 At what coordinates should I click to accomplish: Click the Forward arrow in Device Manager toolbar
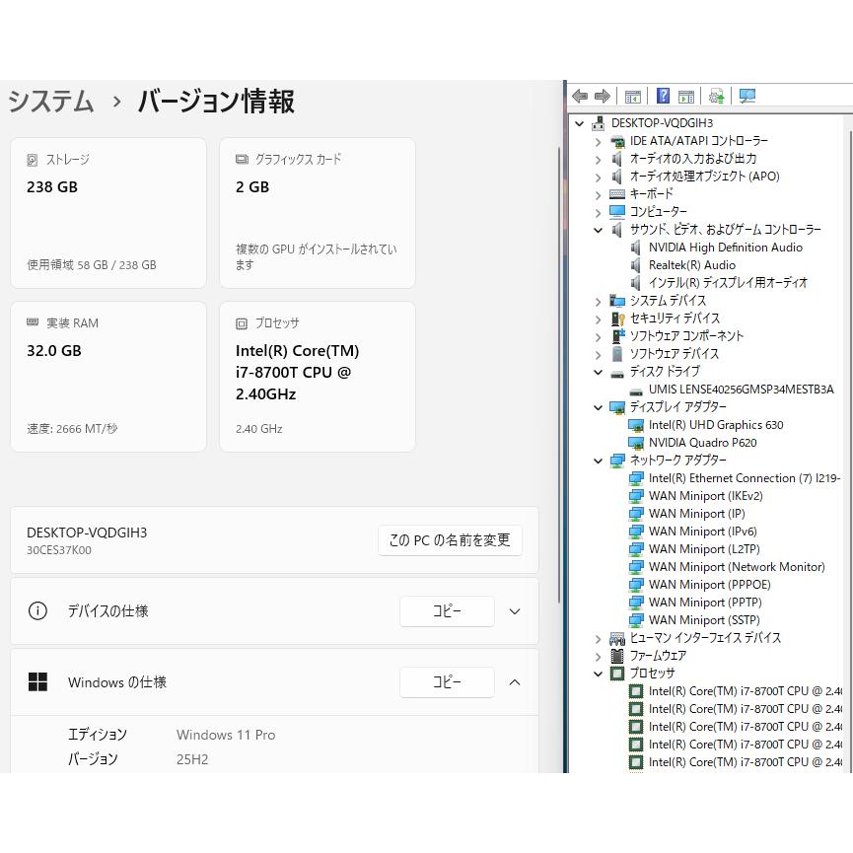603,97
